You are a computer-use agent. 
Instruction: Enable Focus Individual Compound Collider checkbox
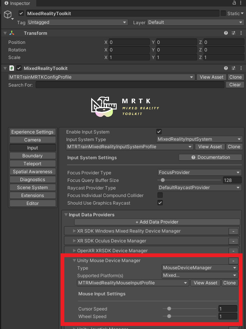point(160,195)
